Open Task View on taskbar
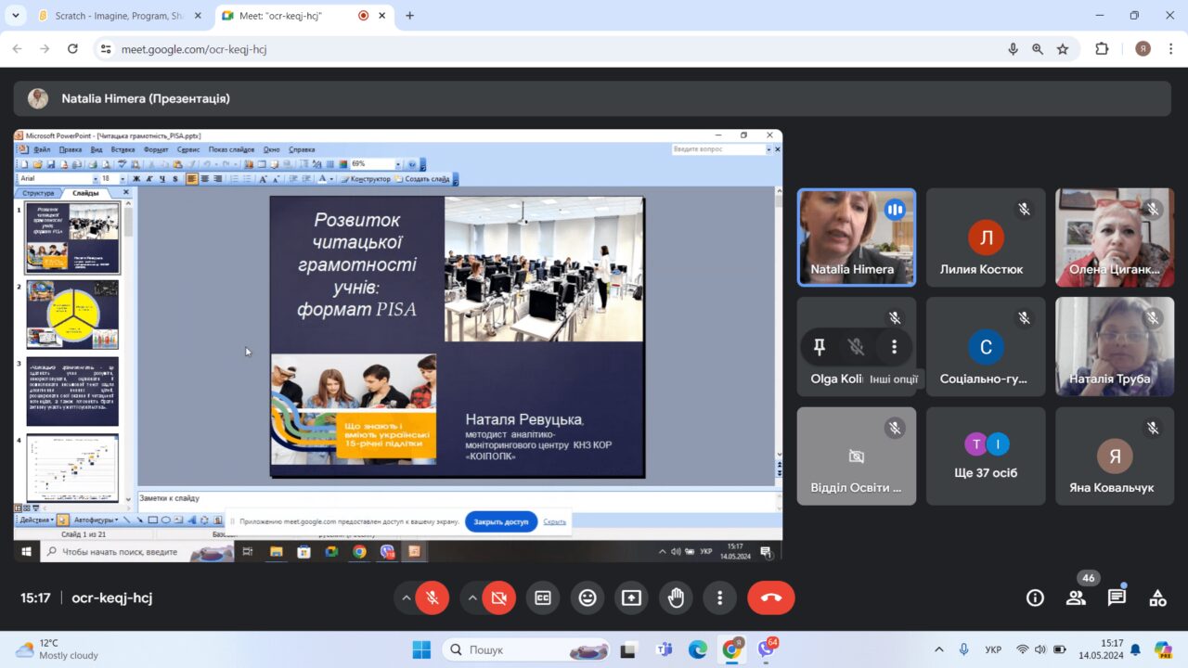Image resolution: width=1188 pixels, height=668 pixels. 628,649
